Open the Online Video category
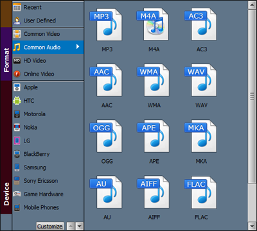Viewport: 257px width, 231px height. click(x=48, y=74)
